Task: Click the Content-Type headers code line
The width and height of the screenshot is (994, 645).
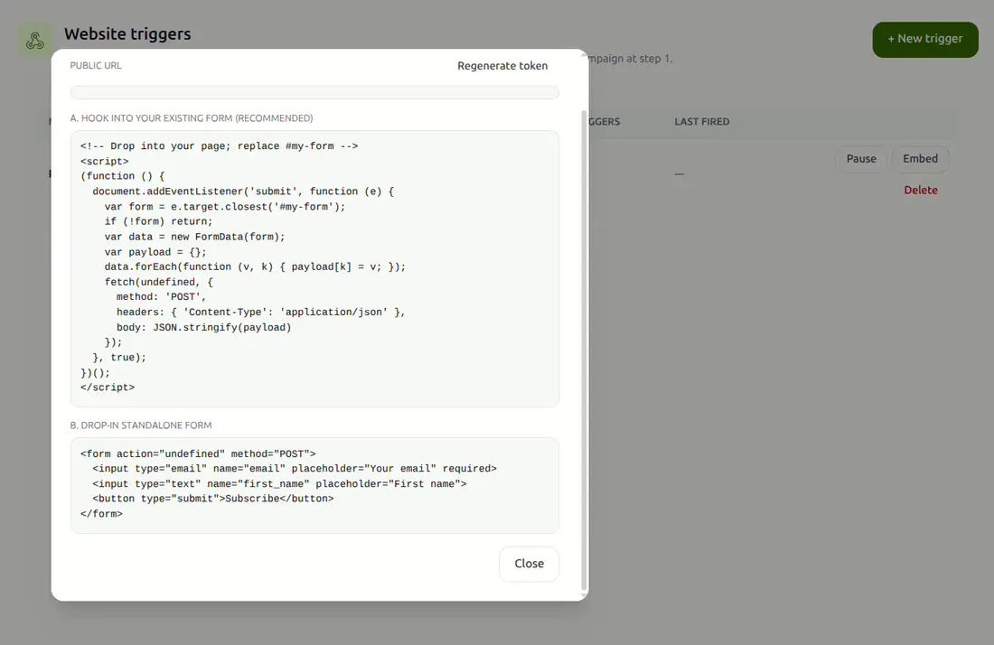Action: pos(260,313)
